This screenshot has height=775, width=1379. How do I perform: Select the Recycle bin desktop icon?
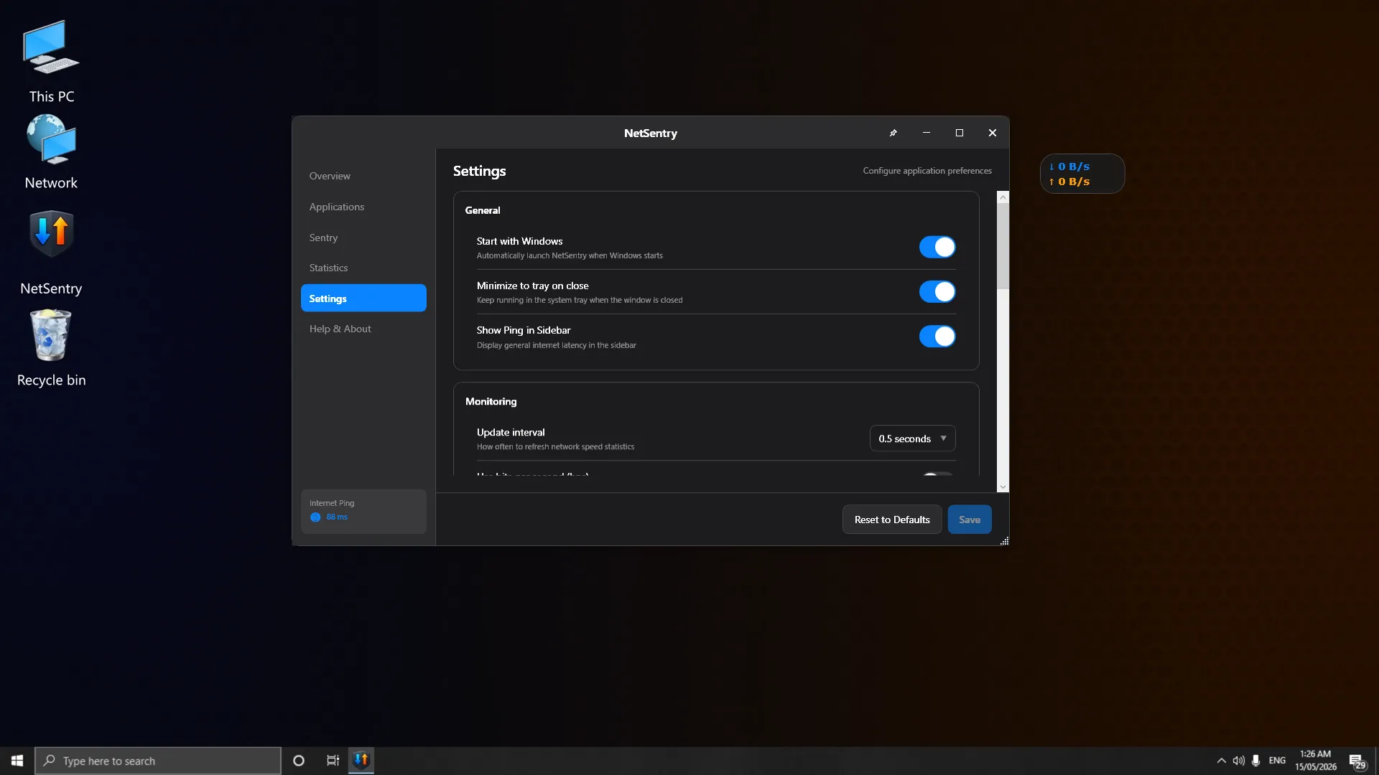tap(51, 348)
